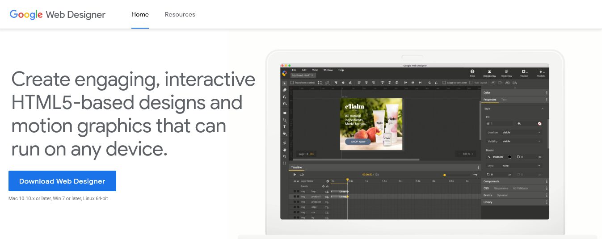
Task: Toggle visibility of the copy layer
Action: tap(295, 207)
